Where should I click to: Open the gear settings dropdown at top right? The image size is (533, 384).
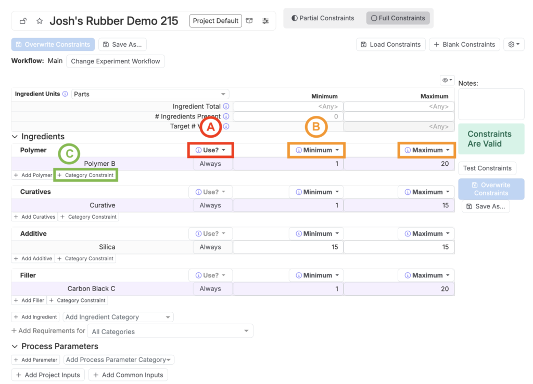click(514, 45)
